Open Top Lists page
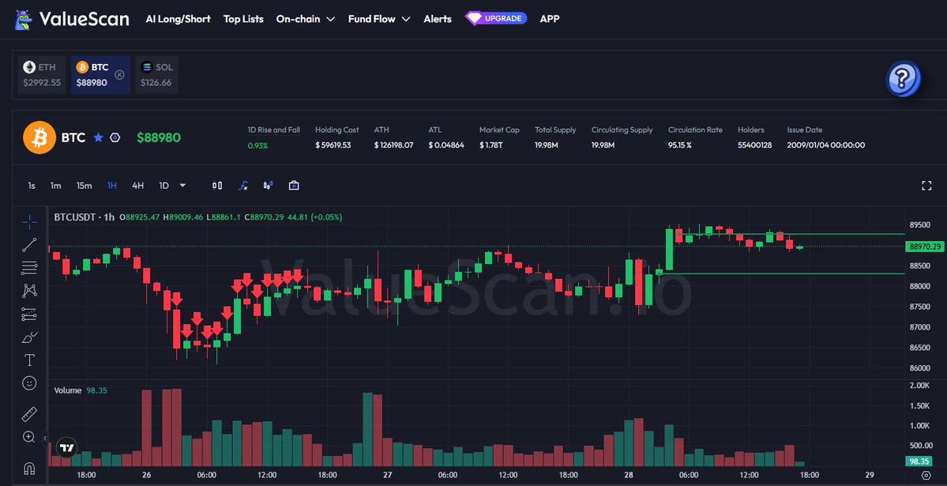The width and height of the screenshot is (947, 486). click(x=243, y=19)
